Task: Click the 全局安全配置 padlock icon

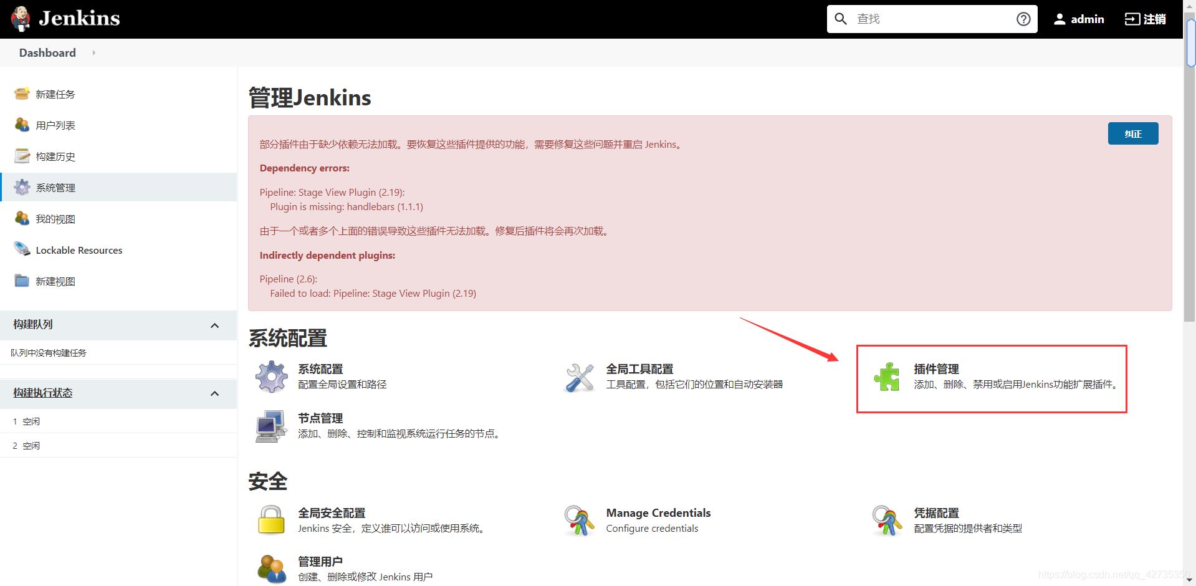Action: pyautogui.click(x=271, y=520)
